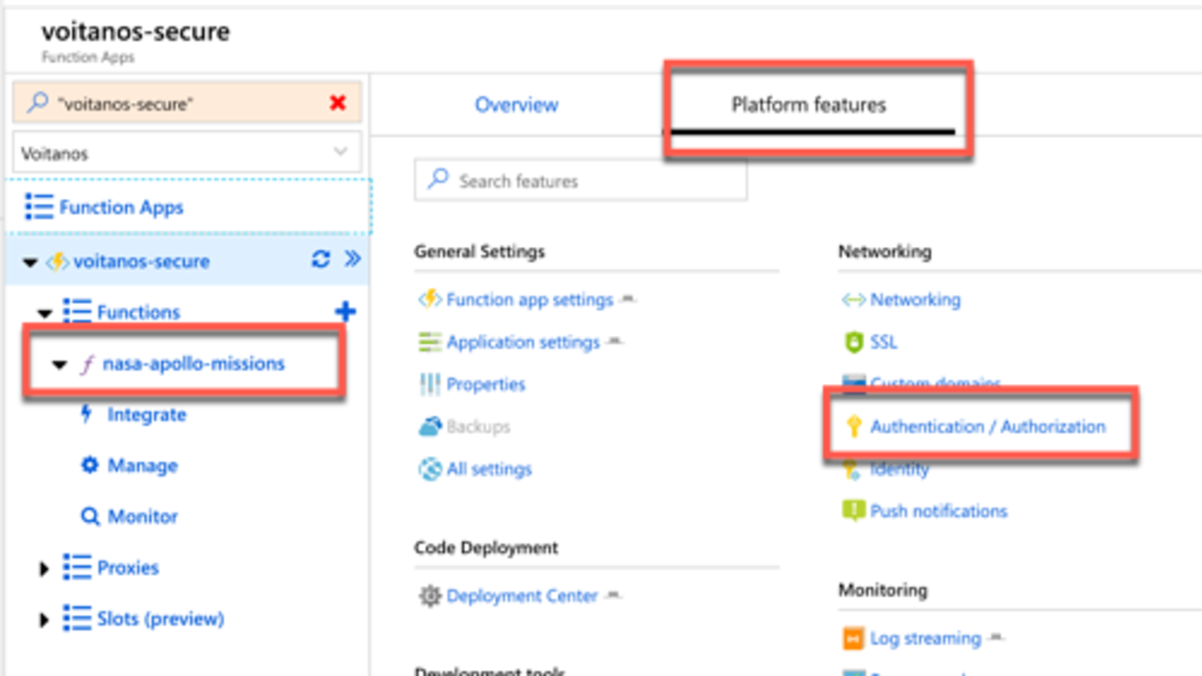Viewport: 1202px width, 676px height.
Task: Collapse the nasa-apollo-missions function arrow
Action: 60,364
